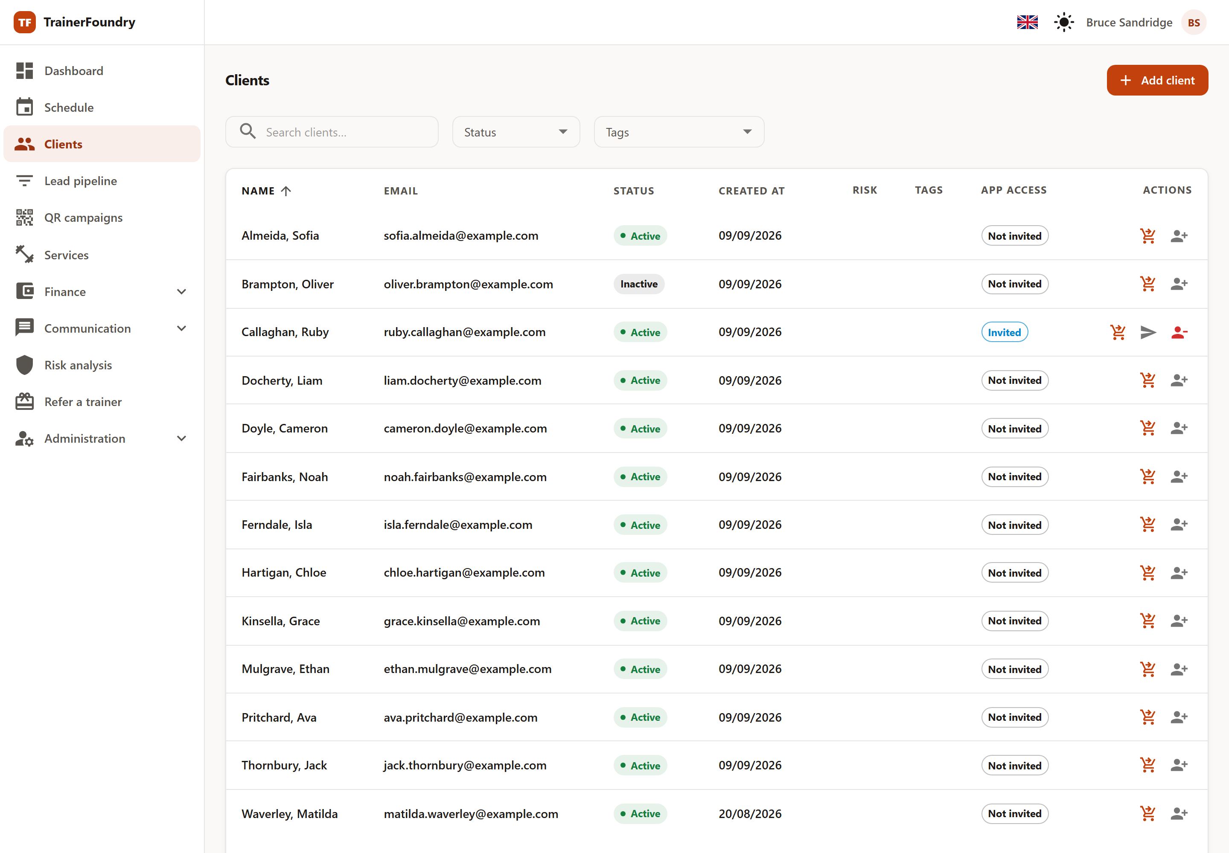Open the cart icon for Waverley, Matilda

click(1148, 813)
